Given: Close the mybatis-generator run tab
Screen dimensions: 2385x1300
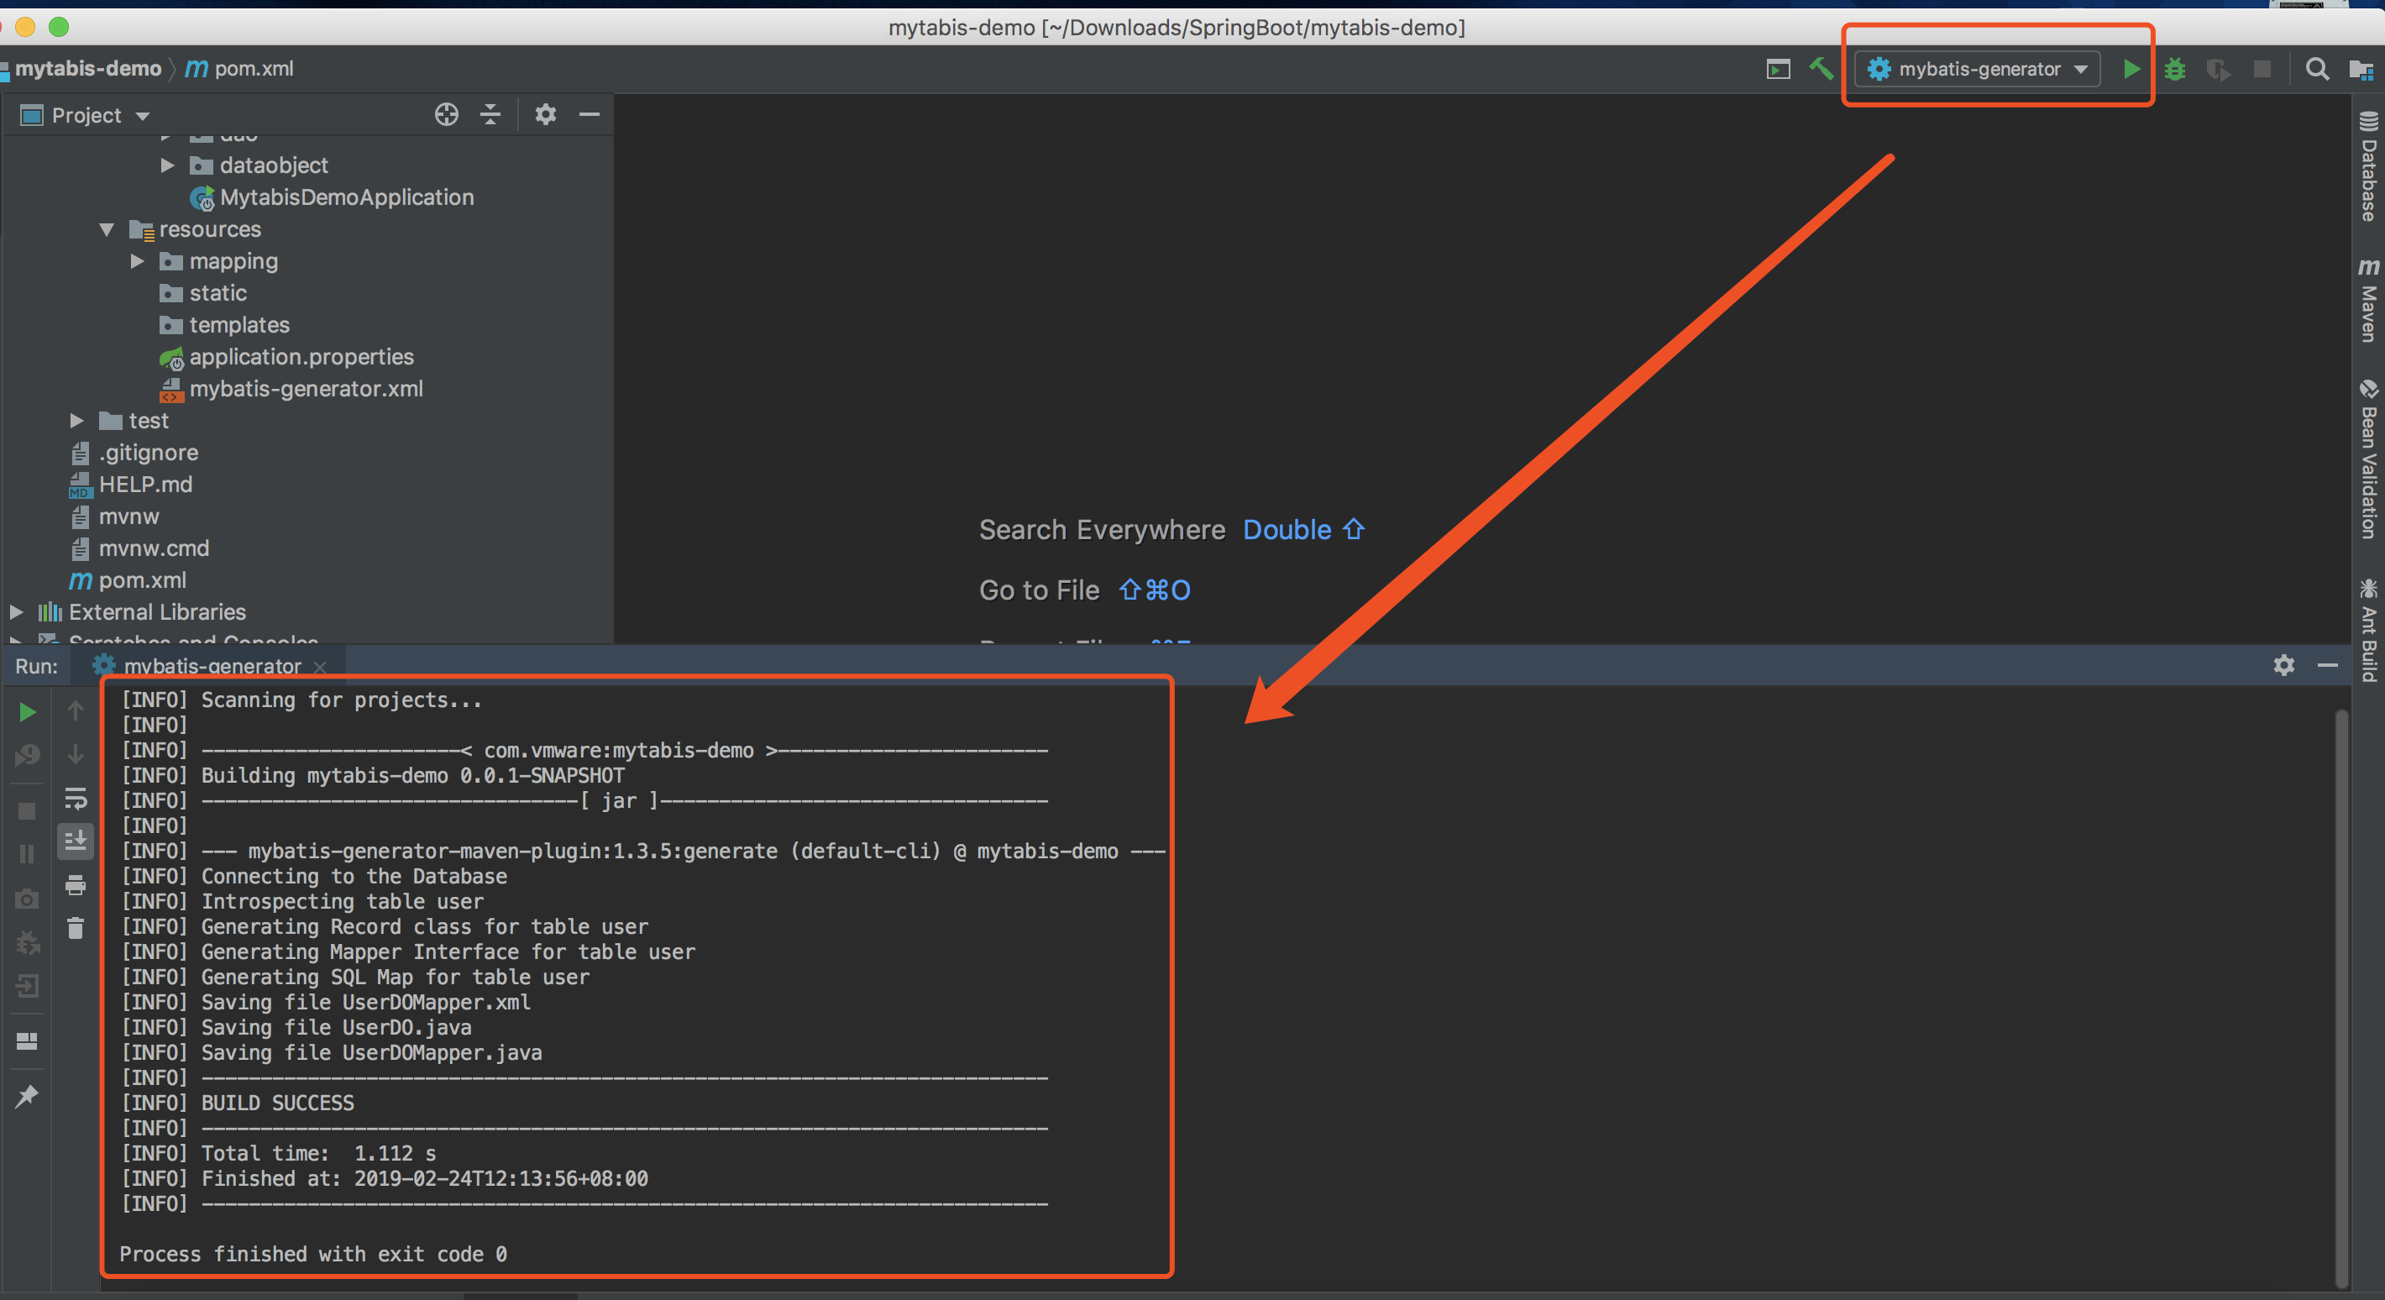Looking at the screenshot, I should [320, 667].
